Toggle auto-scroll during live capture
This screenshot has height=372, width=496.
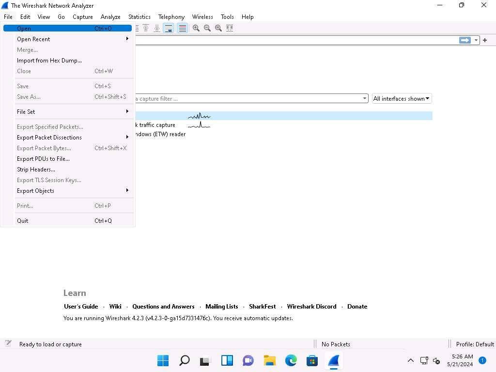(169, 28)
